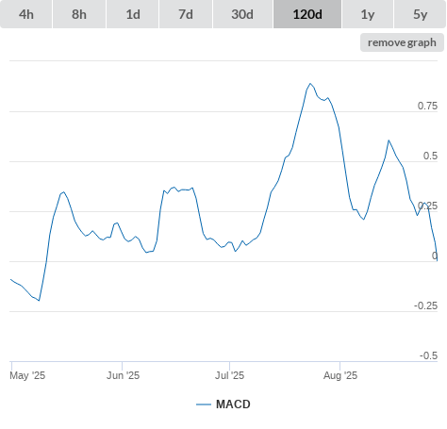Select the 8h time range tab
This screenshot has width=447, height=429.
[x=79, y=14]
